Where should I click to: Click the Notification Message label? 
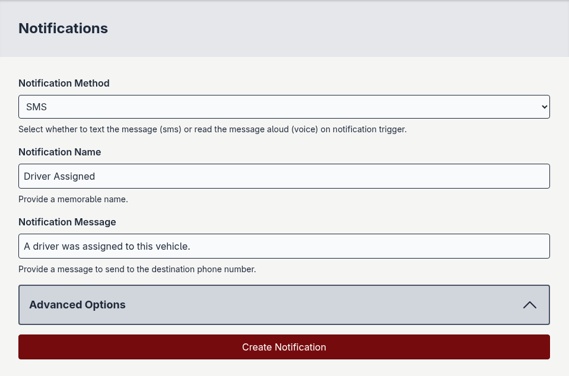pos(67,222)
